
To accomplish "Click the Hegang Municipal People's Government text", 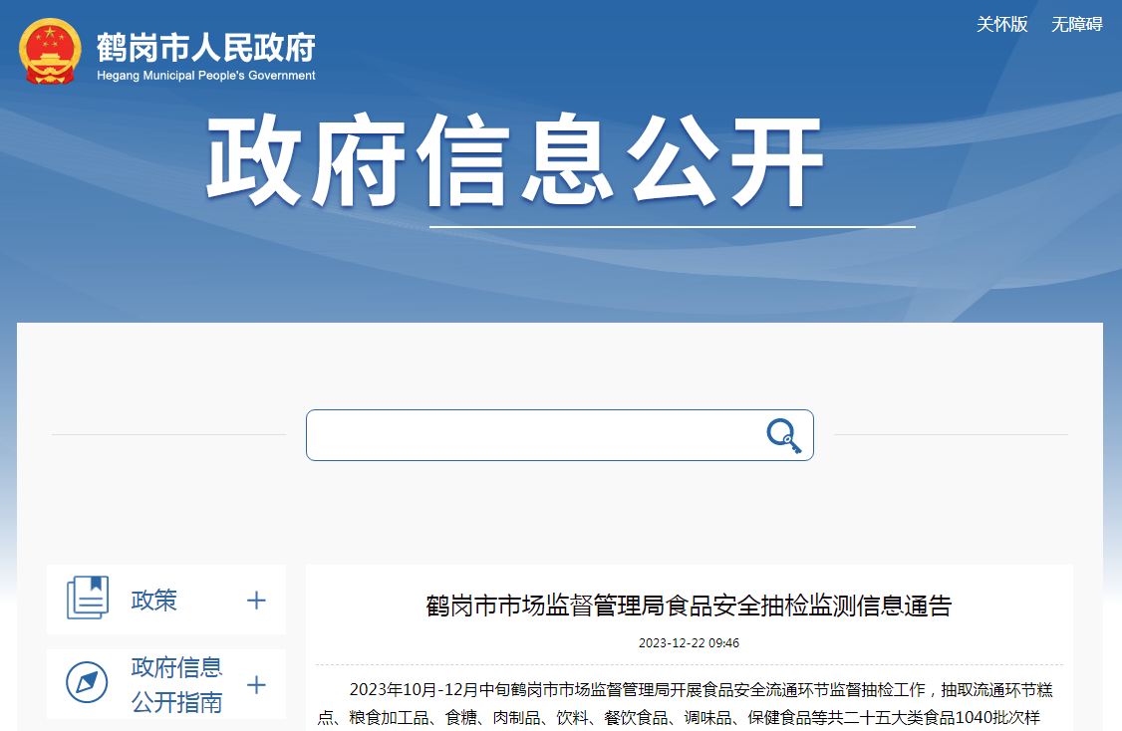I will (x=206, y=75).
